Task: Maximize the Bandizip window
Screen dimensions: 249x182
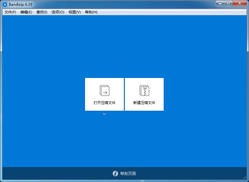Action: (x=228, y=3)
